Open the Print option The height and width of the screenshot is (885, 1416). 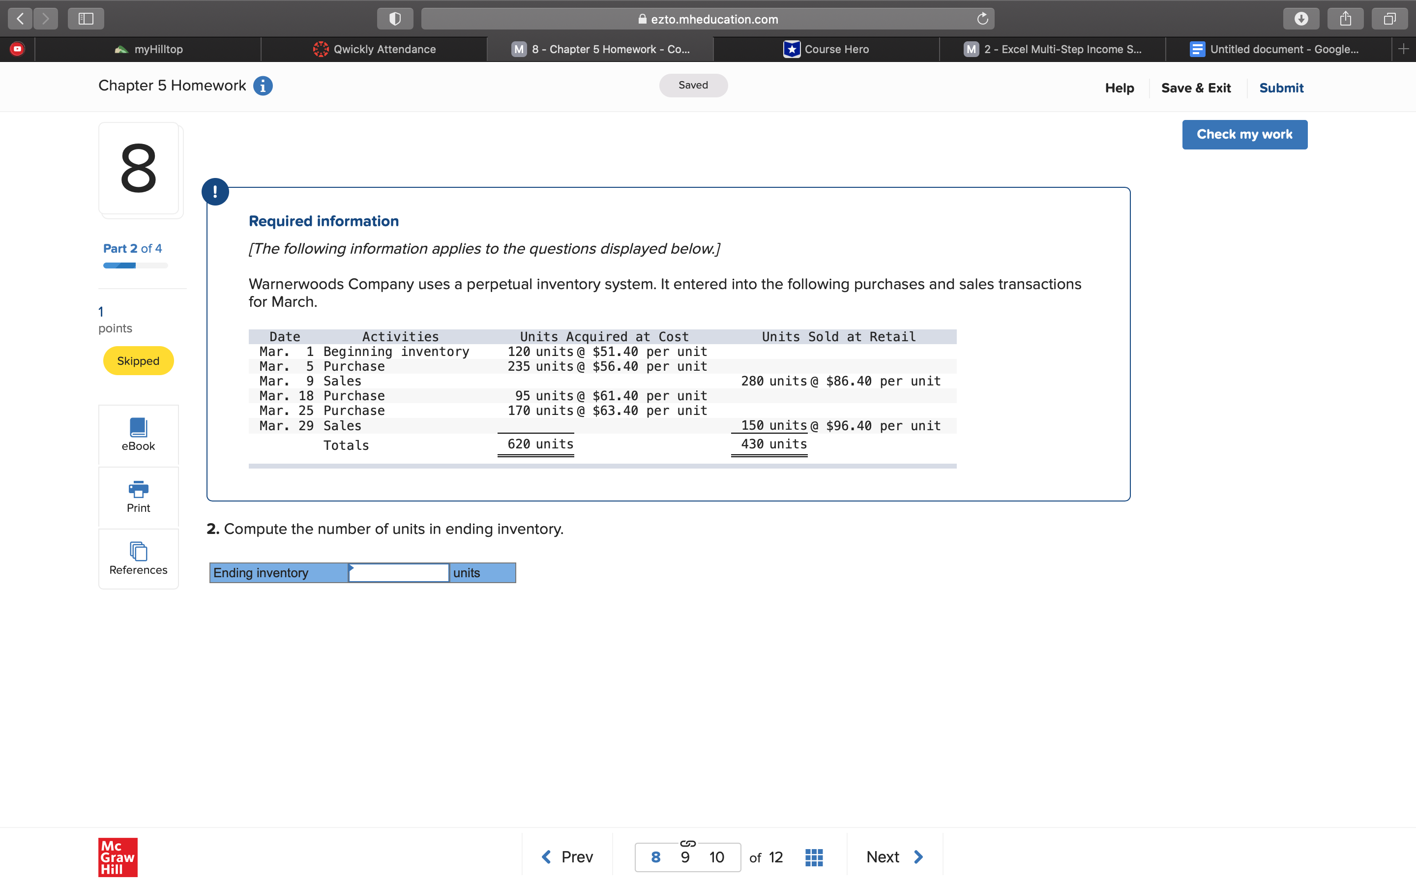(x=138, y=497)
